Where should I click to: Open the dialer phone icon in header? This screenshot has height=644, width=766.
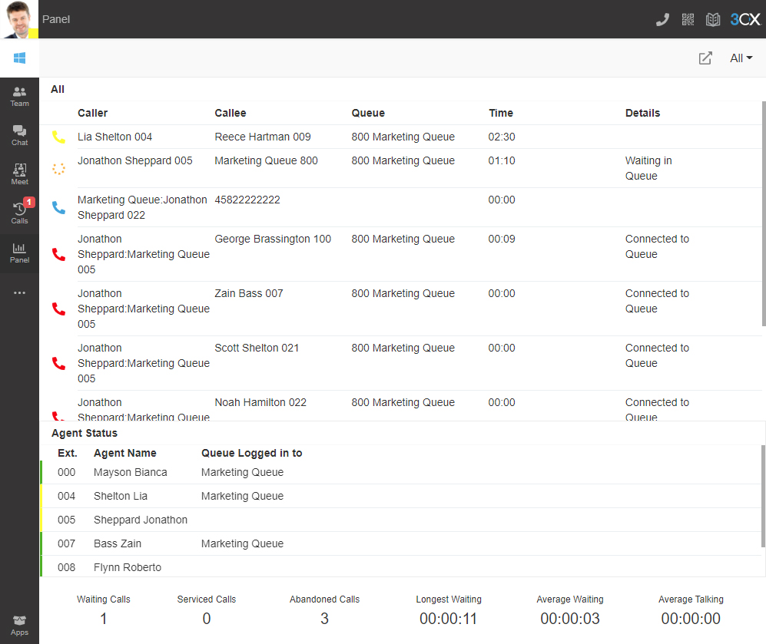pos(662,19)
